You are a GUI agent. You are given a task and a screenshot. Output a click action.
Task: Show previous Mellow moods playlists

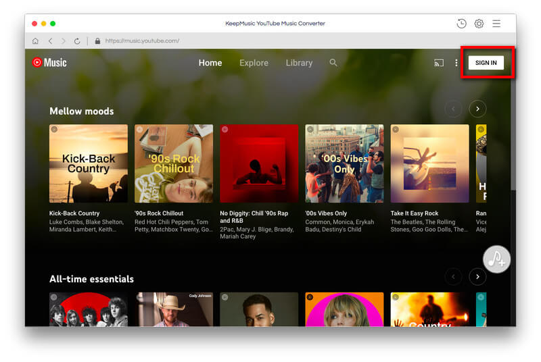pyautogui.click(x=453, y=109)
